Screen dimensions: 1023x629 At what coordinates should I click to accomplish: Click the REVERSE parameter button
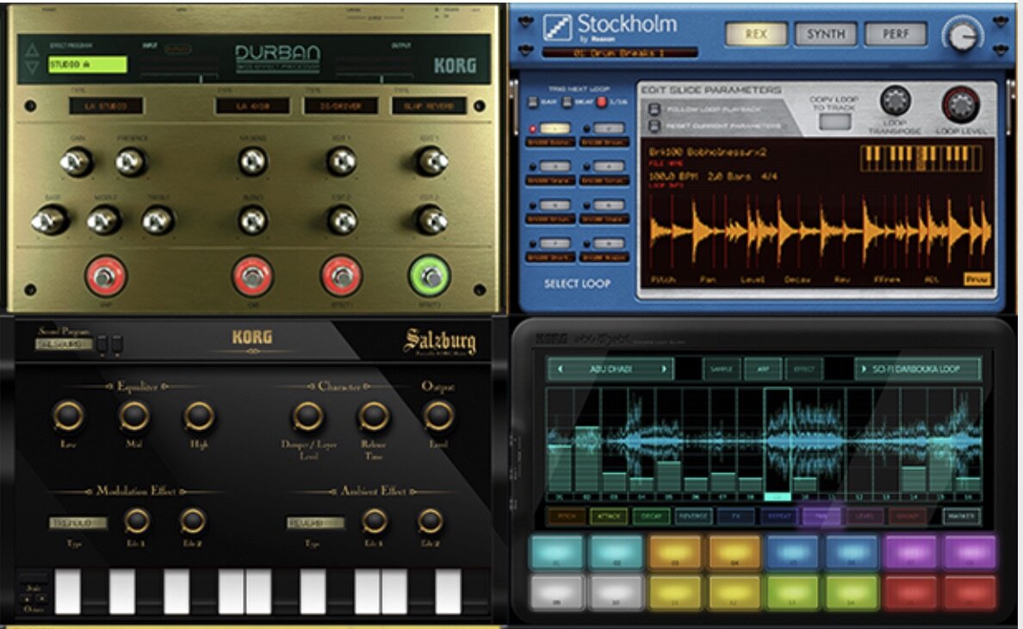pos(693,516)
